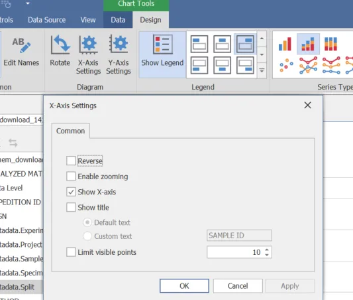Select Default text radio button
The width and height of the screenshot is (353, 300).
pos(87,222)
